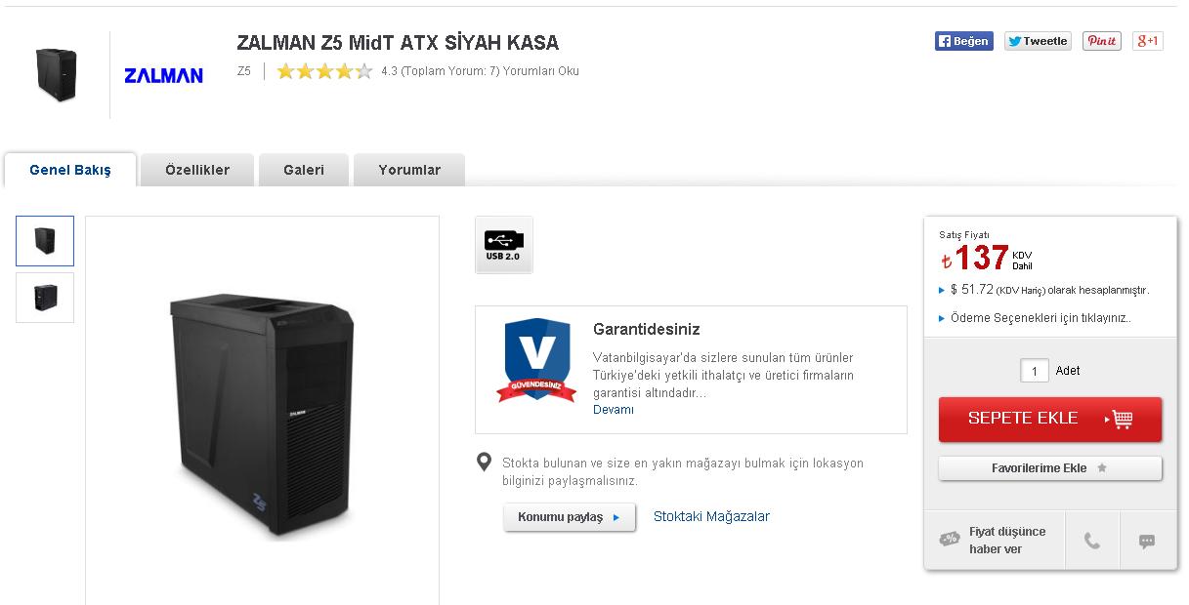Click the phone contact icon
The height and width of the screenshot is (605, 1189).
coord(1092,541)
